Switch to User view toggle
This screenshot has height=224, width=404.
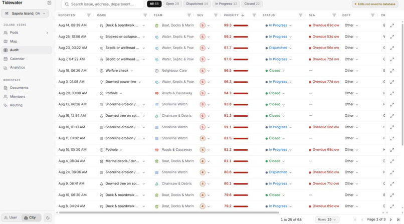(11, 218)
